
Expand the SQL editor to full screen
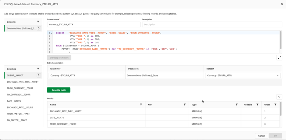pyautogui.click(x=279, y=58)
